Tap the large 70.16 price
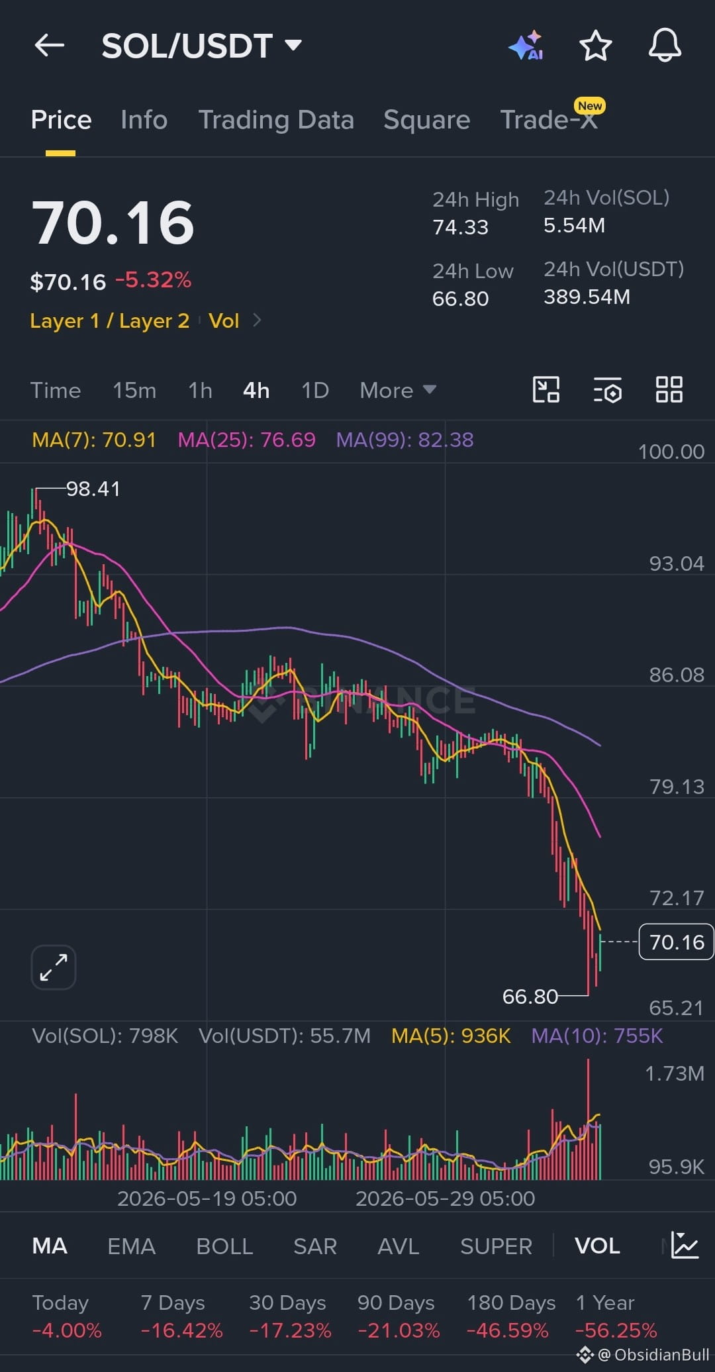This screenshot has width=715, height=1372. [113, 223]
